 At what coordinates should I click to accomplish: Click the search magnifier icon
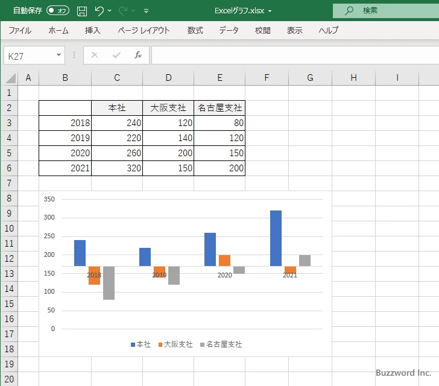point(349,11)
